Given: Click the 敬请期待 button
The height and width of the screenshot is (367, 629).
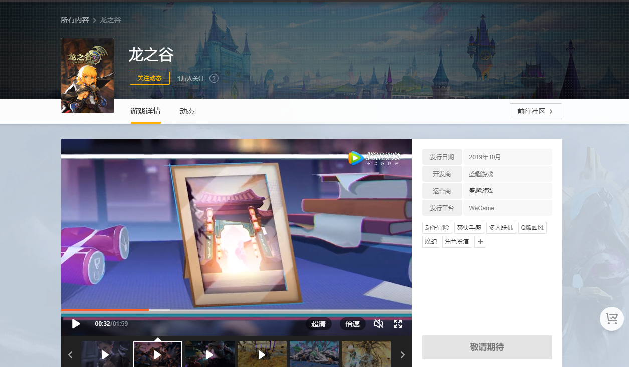Looking at the screenshot, I should coord(487,347).
